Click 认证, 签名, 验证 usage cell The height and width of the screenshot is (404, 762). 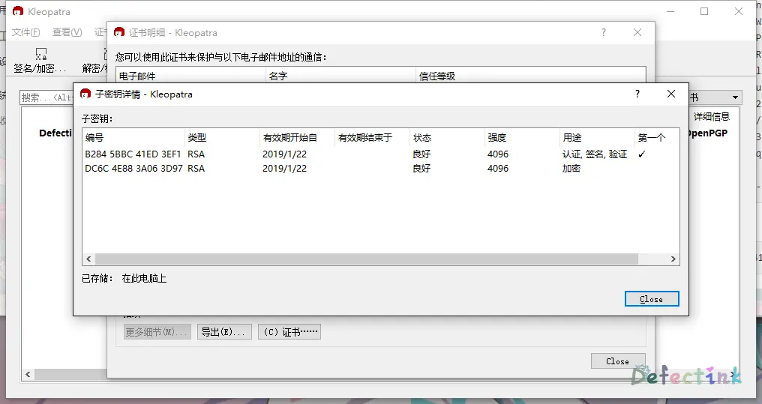pos(594,154)
